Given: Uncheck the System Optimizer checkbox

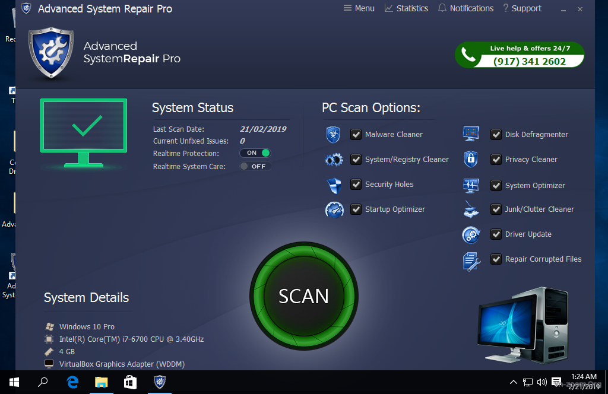Looking at the screenshot, I should pos(496,186).
